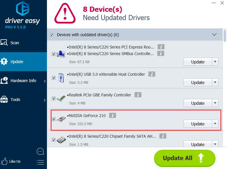Screen dimensions: 227x169
Task: Click the computer device icon for Intel 8 Series
Action: [x=61, y=54]
